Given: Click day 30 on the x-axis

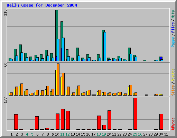Looking at the screenshot, I should [161, 134].
